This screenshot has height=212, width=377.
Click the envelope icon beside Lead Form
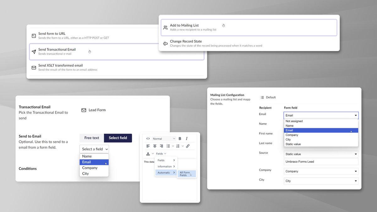[84, 110]
